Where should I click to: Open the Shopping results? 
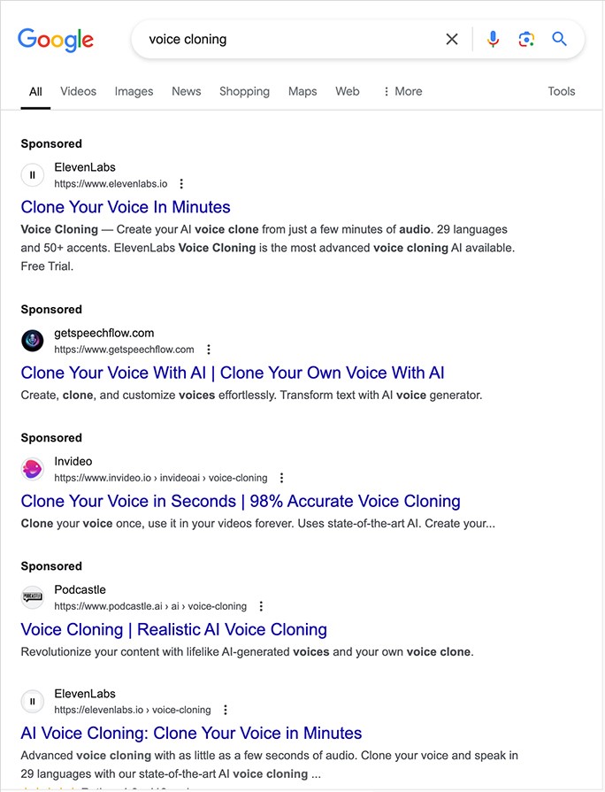coord(244,91)
